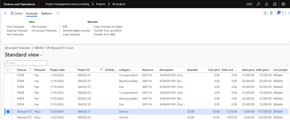This screenshot has width=290, height=120.
Task: Click the Project ID column filter icon
Action: click(101, 70)
